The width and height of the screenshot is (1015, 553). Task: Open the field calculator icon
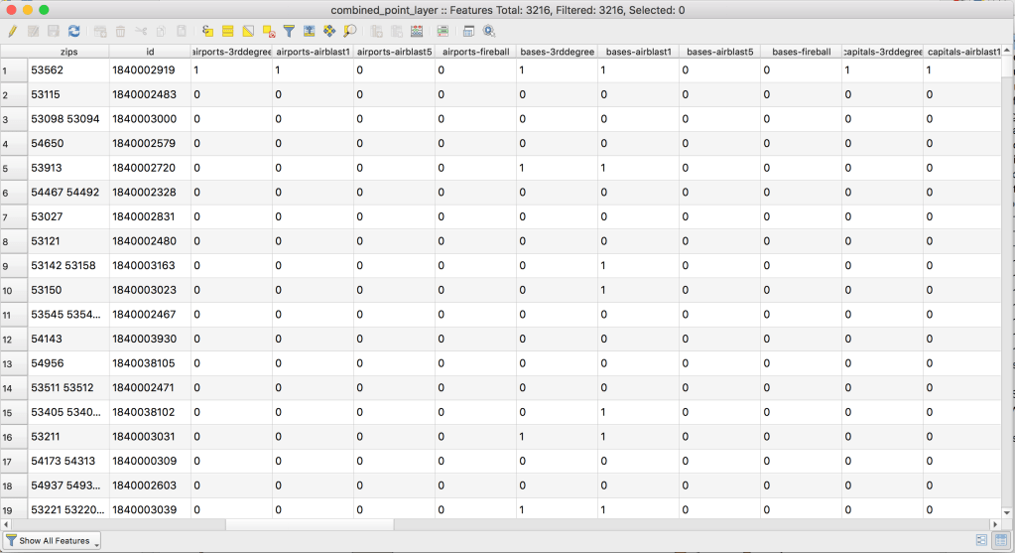click(442, 32)
